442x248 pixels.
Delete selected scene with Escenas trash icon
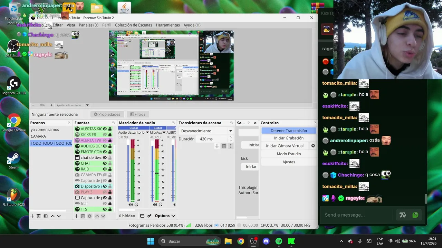[x=39, y=216]
